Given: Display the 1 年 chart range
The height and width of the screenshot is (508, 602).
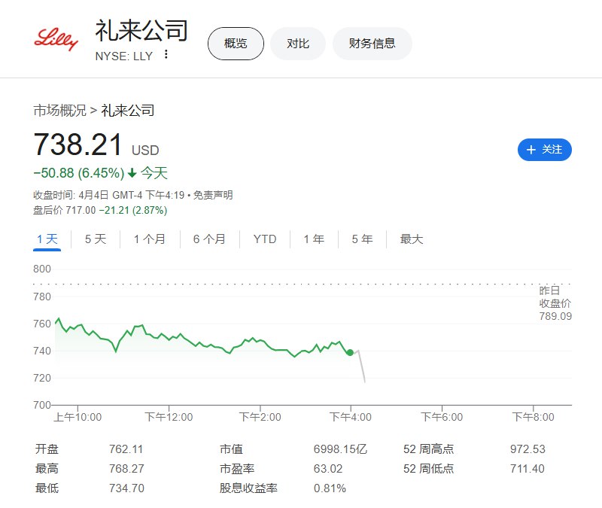Looking at the screenshot, I should click(x=314, y=239).
